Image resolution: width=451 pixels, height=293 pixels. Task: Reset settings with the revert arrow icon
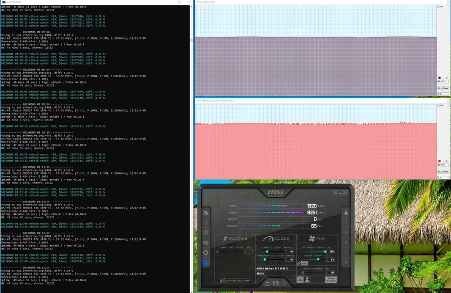pyautogui.click(x=267, y=284)
